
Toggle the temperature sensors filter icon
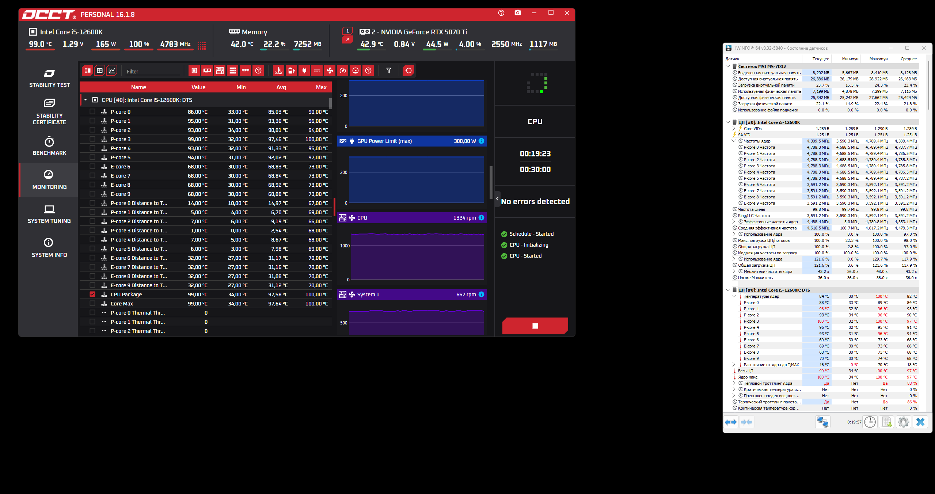278,71
